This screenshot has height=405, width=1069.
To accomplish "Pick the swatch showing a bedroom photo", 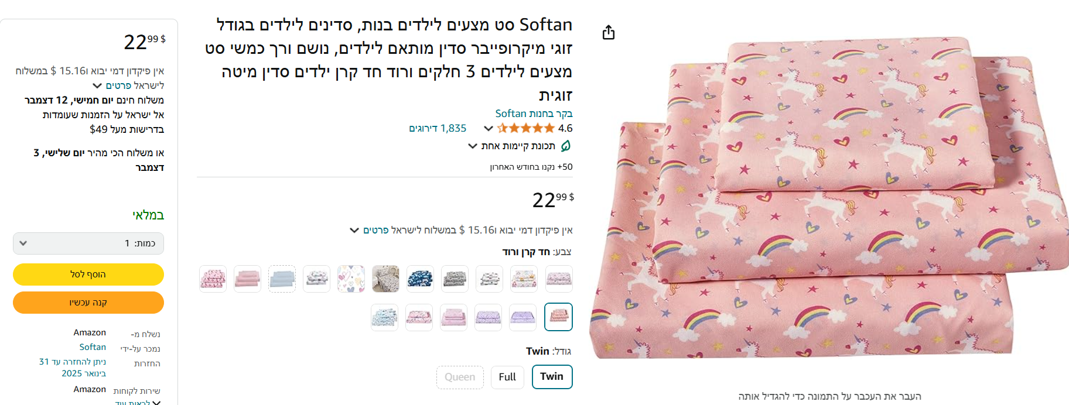I will [385, 279].
